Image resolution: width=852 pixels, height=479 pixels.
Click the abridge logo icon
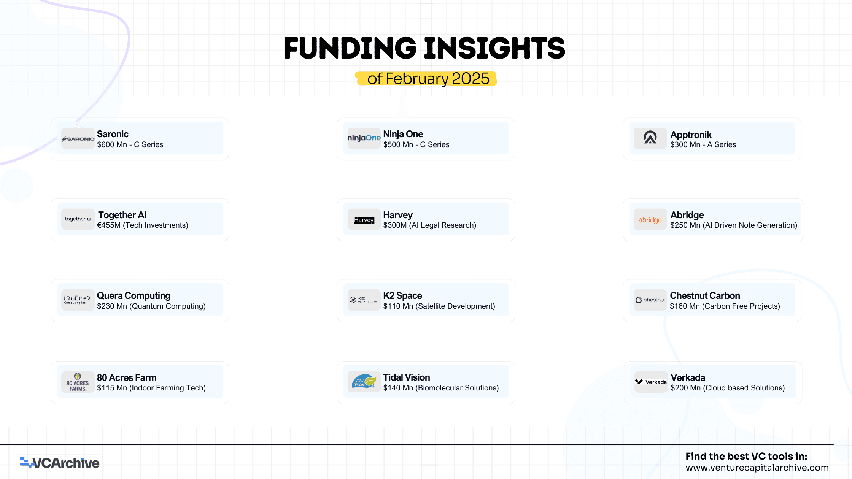650,220
